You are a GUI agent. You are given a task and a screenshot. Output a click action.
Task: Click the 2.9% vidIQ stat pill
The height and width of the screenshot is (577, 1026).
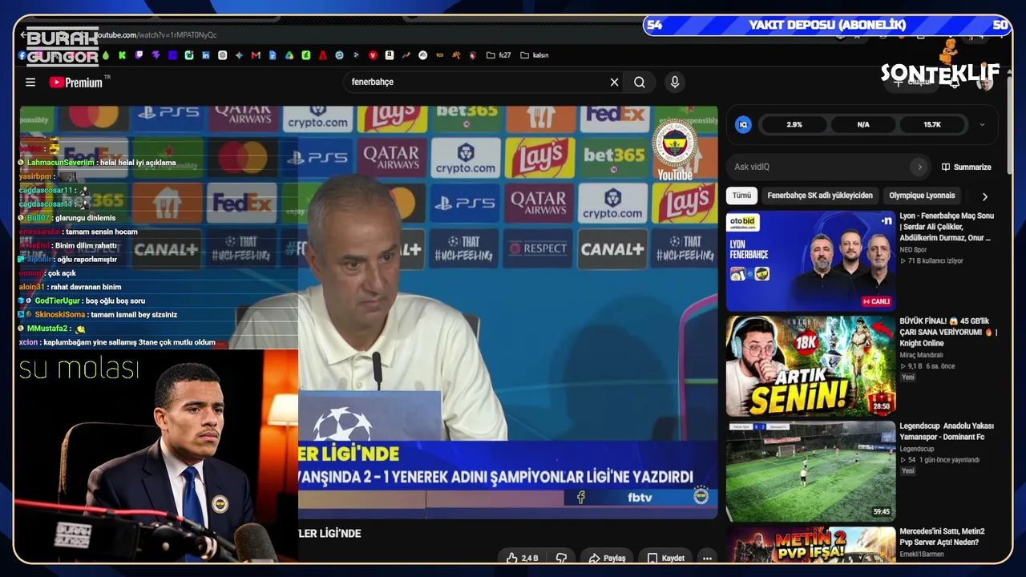tap(794, 124)
